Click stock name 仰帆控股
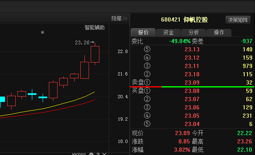The height and width of the screenshot is (155, 255). click(x=196, y=20)
